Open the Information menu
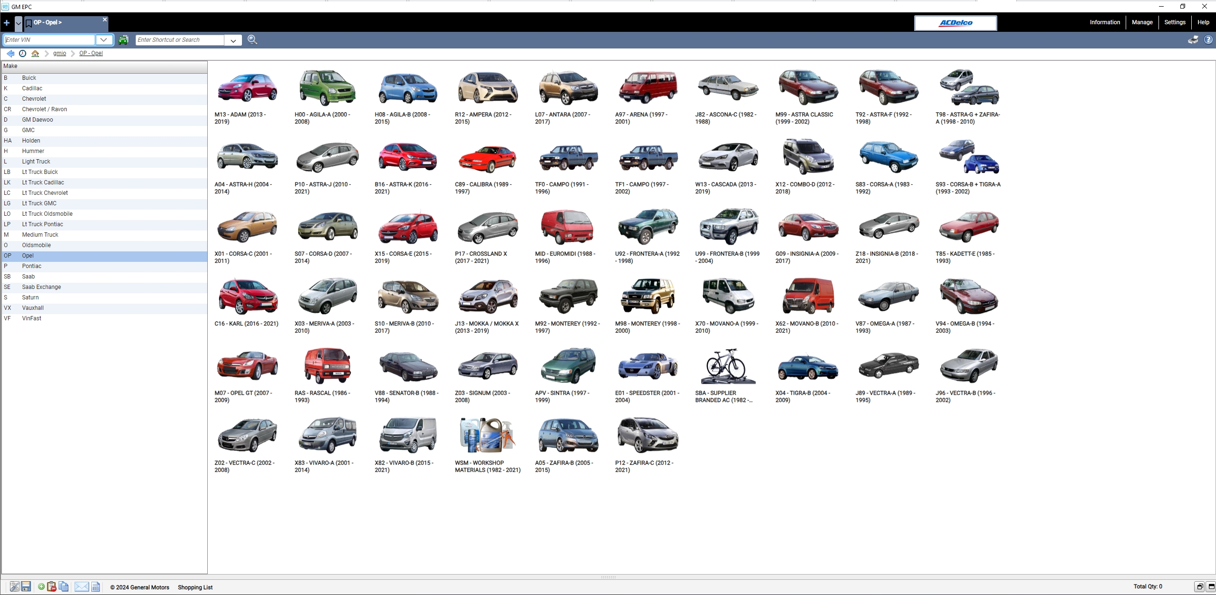The image size is (1216, 595). click(1105, 22)
